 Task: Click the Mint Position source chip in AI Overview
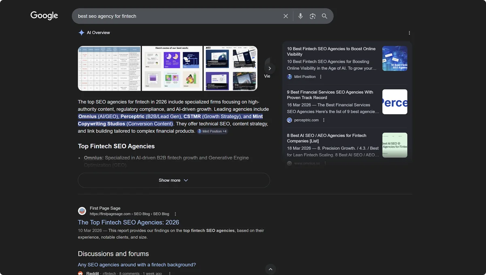(x=212, y=131)
